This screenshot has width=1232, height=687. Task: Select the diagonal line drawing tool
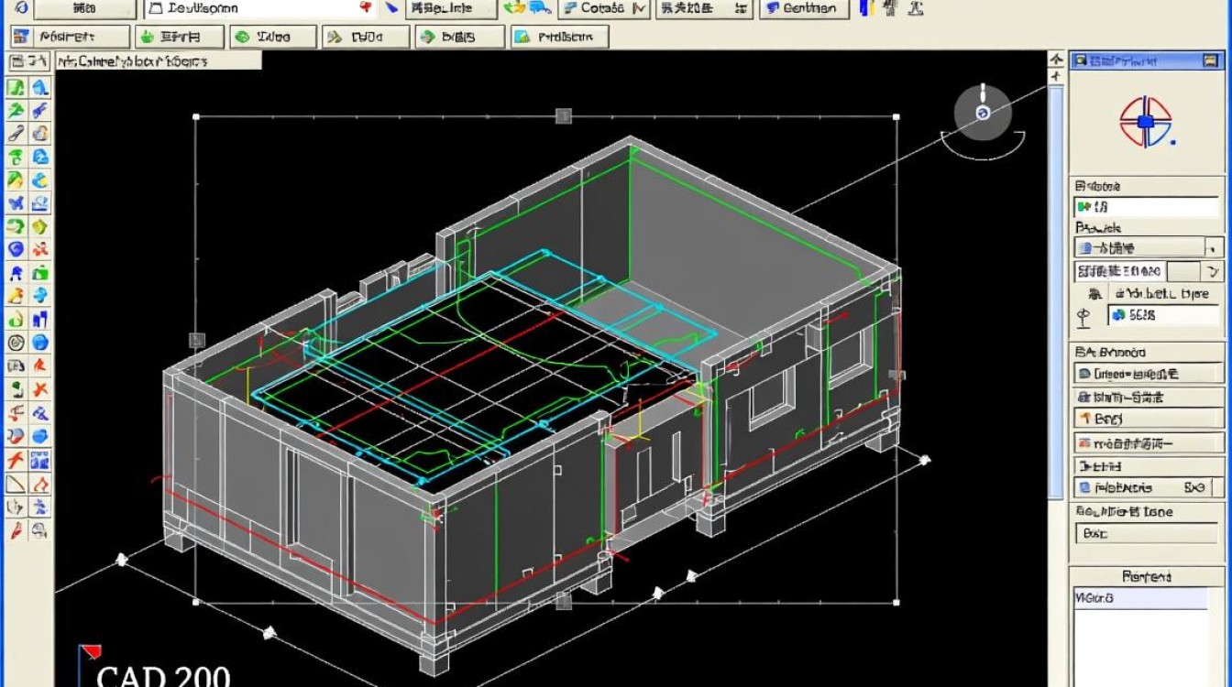(x=16, y=484)
